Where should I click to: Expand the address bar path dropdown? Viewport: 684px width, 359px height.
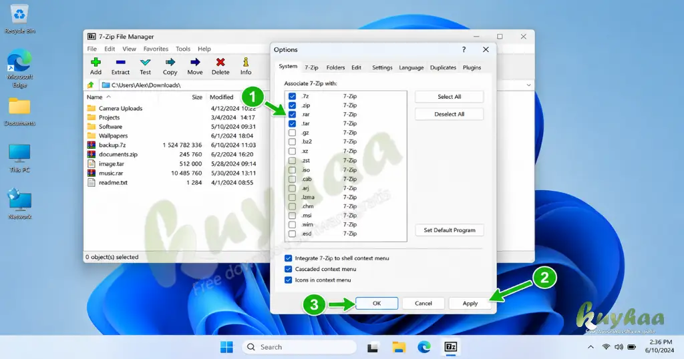[529, 85]
